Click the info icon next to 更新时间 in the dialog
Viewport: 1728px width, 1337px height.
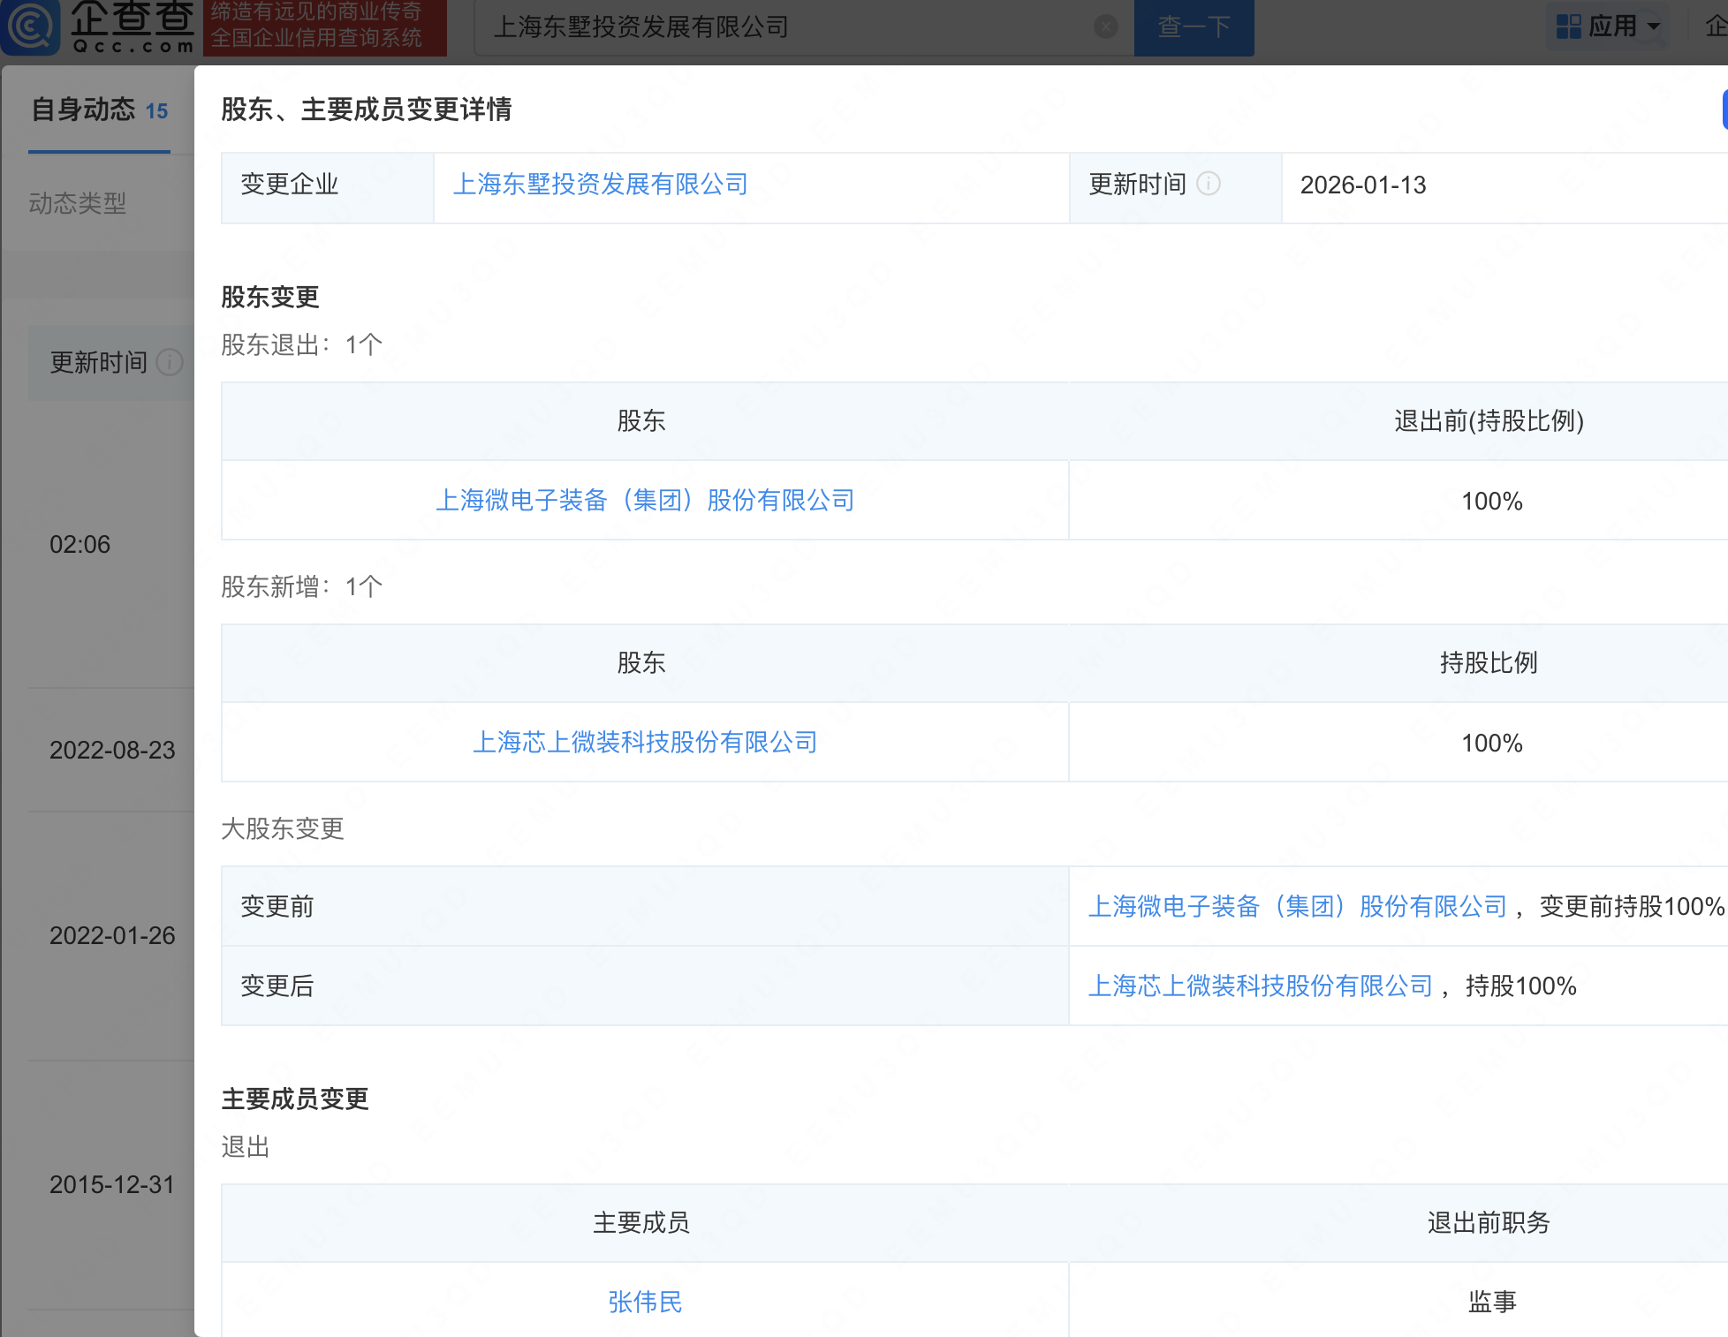[1209, 185]
